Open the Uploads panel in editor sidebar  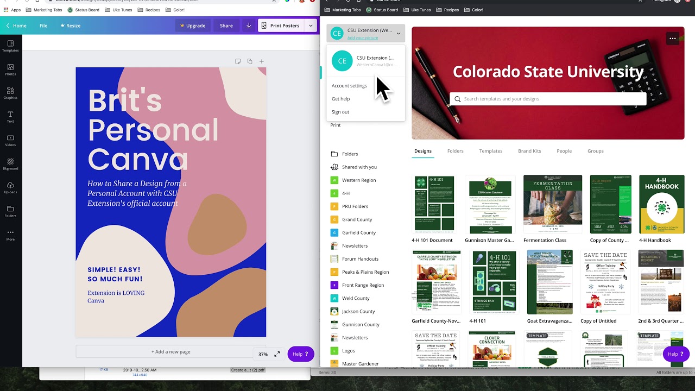point(10,188)
